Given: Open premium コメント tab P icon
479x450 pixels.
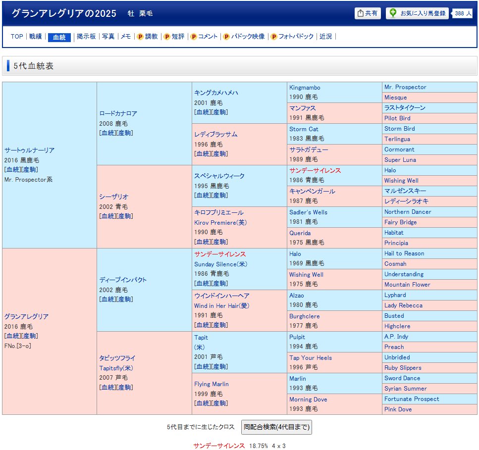Looking at the screenshot, I should click(193, 37).
